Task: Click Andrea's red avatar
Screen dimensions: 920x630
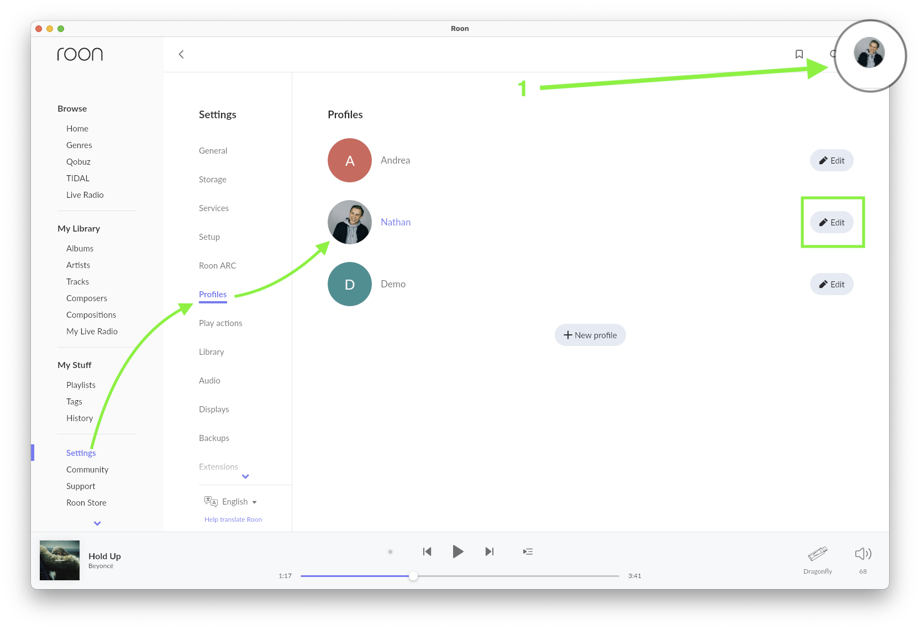Action: pyautogui.click(x=350, y=160)
